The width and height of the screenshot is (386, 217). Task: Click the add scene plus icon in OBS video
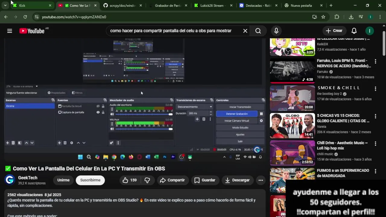8,143
